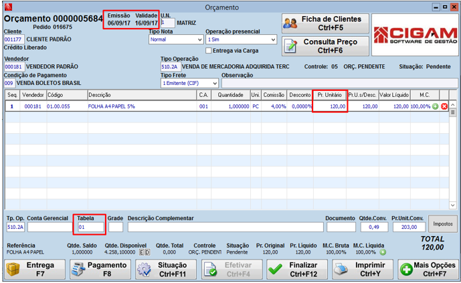461x283 pixels.
Task: Open Ficha de Clientes
Action: click(325, 23)
